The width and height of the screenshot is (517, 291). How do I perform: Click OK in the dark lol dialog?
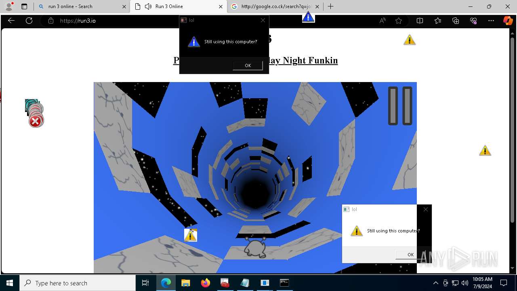click(x=248, y=65)
